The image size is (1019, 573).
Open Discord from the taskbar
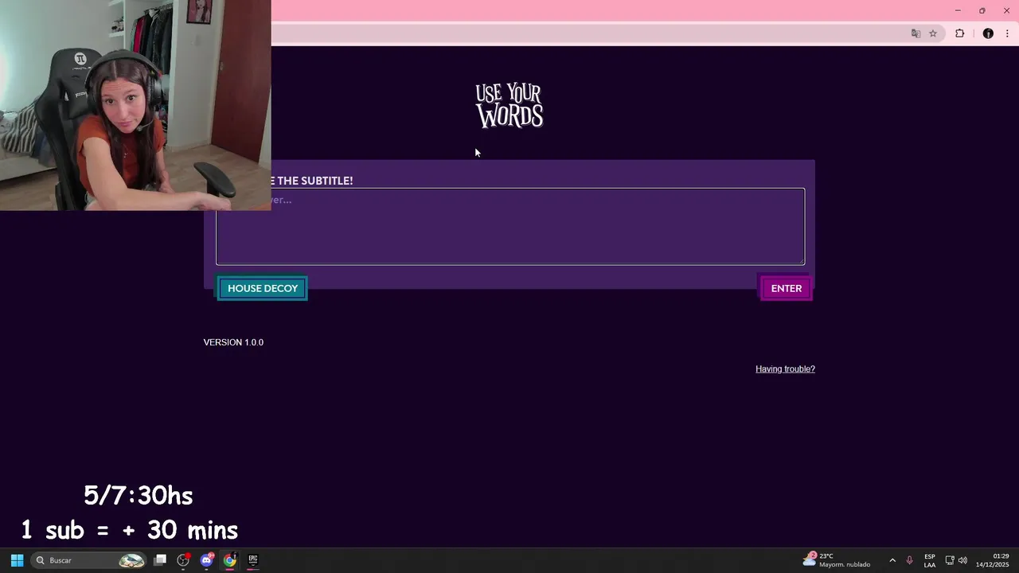207,560
